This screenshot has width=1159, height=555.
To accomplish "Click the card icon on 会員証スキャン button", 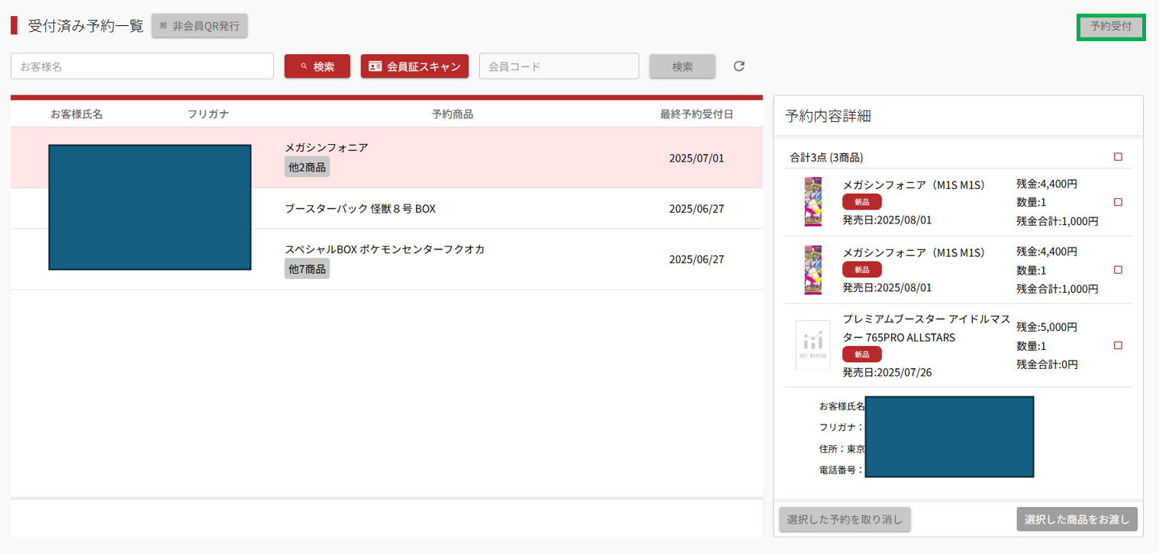I will pyautogui.click(x=375, y=66).
